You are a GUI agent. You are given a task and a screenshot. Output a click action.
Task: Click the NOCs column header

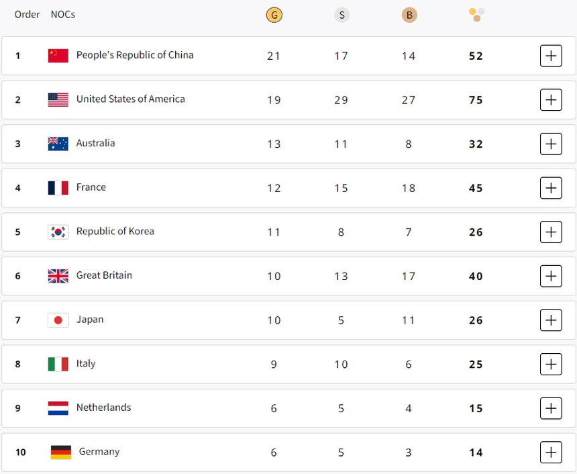tap(62, 14)
